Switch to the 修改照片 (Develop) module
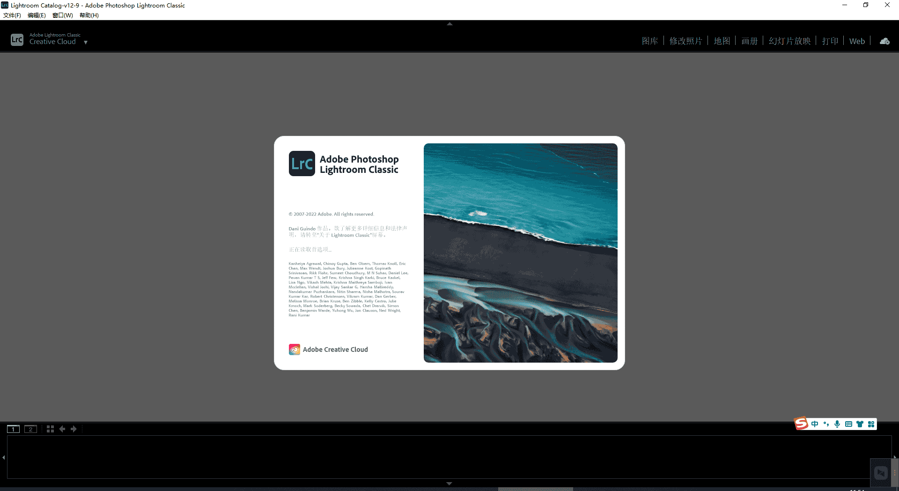 tap(685, 41)
